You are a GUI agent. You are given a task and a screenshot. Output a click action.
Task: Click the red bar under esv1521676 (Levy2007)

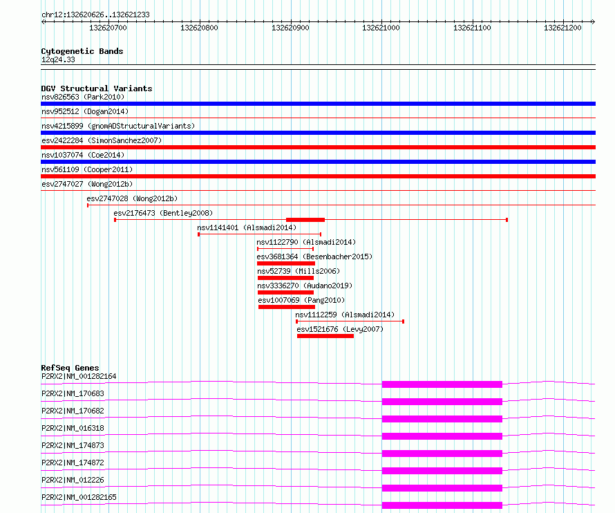[x=325, y=336]
